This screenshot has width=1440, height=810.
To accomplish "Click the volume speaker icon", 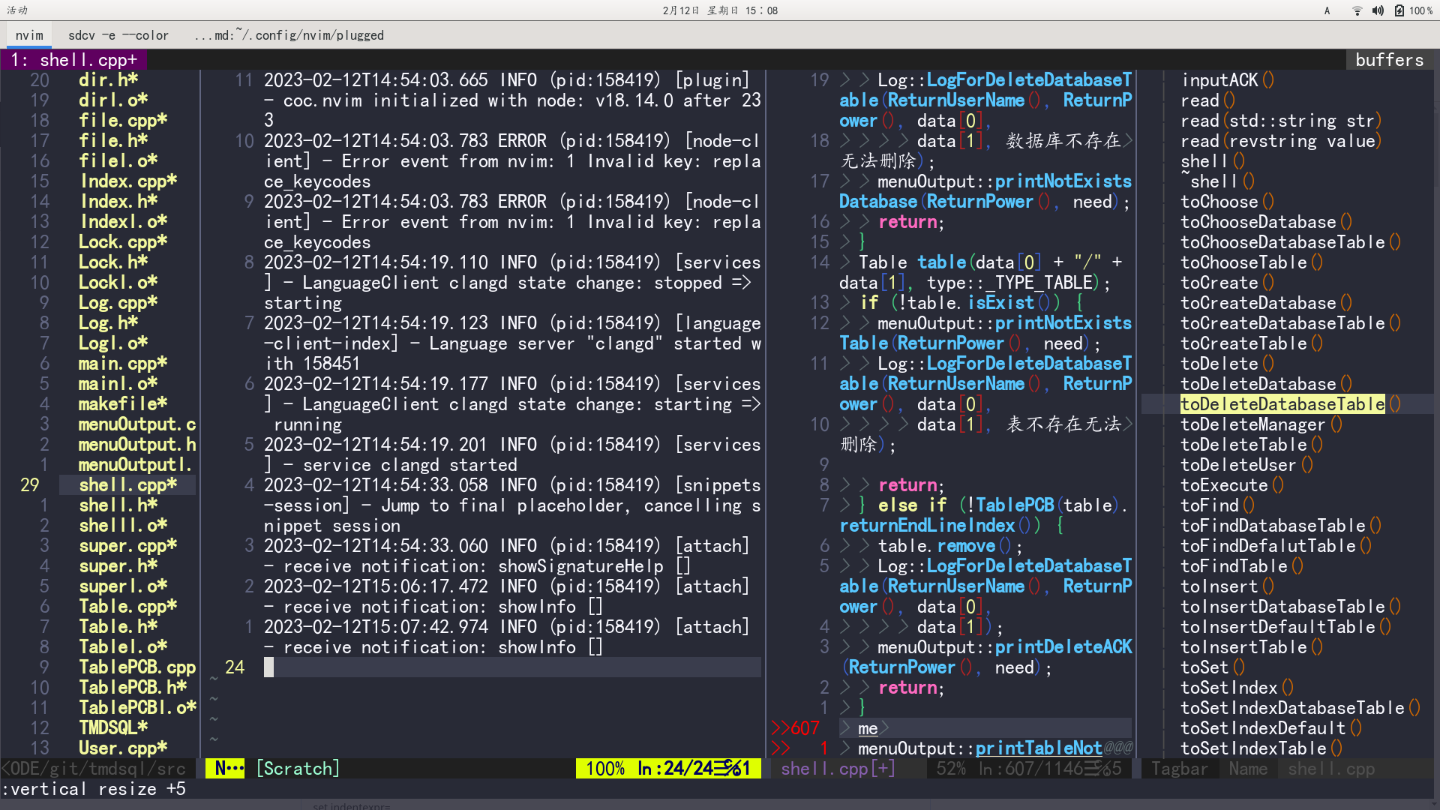I will 1378,10.
